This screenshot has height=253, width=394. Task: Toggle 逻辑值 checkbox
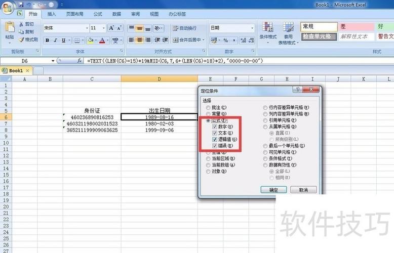pyautogui.click(x=215, y=139)
